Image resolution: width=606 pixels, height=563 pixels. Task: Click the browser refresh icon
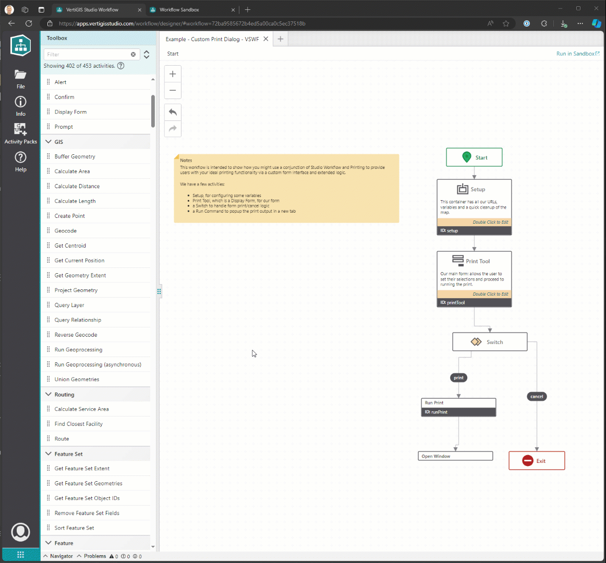[x=29, y=23]
